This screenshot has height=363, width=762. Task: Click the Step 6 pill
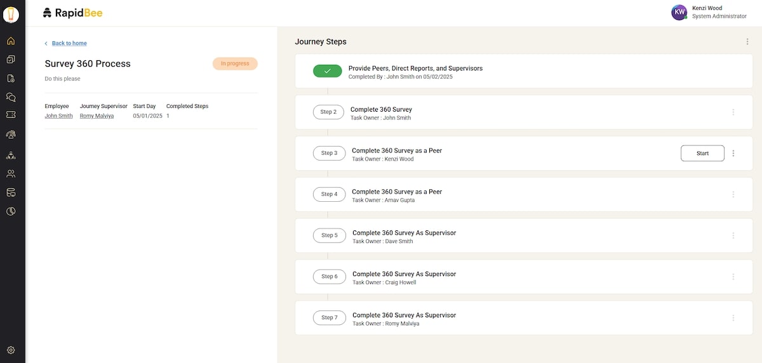[x=330, y=277]
